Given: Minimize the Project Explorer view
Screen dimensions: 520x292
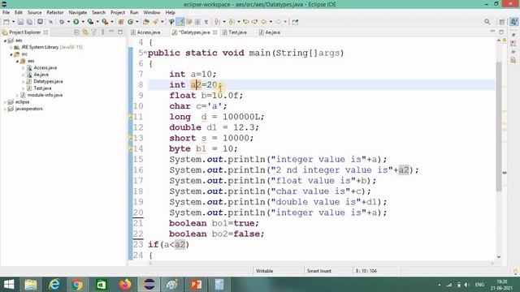Looking at the screenshot, I should [x=111, y=32].
